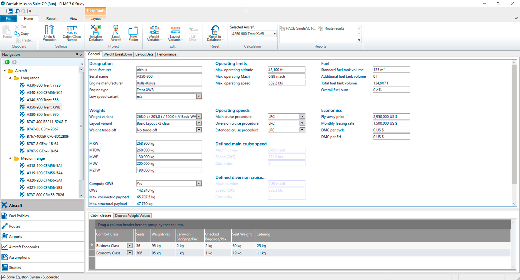Viewport: 520px width, 280px height.
Task: Open the Aircraft Economics section
Action: [x=43, y=247]
